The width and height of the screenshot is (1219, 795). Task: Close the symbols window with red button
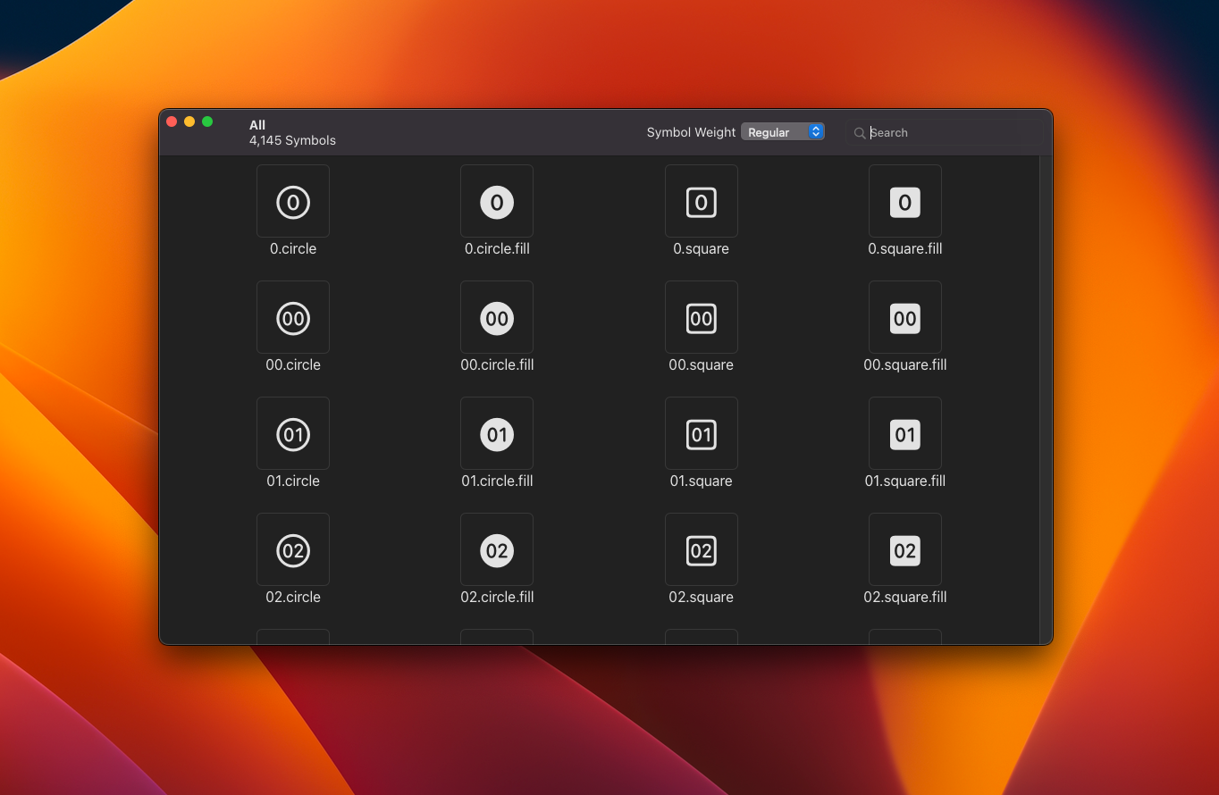pyautogui.click(x=172, y=121)
